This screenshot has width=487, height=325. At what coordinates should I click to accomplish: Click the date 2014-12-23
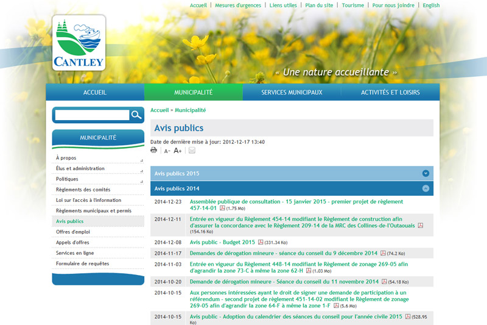168,202
